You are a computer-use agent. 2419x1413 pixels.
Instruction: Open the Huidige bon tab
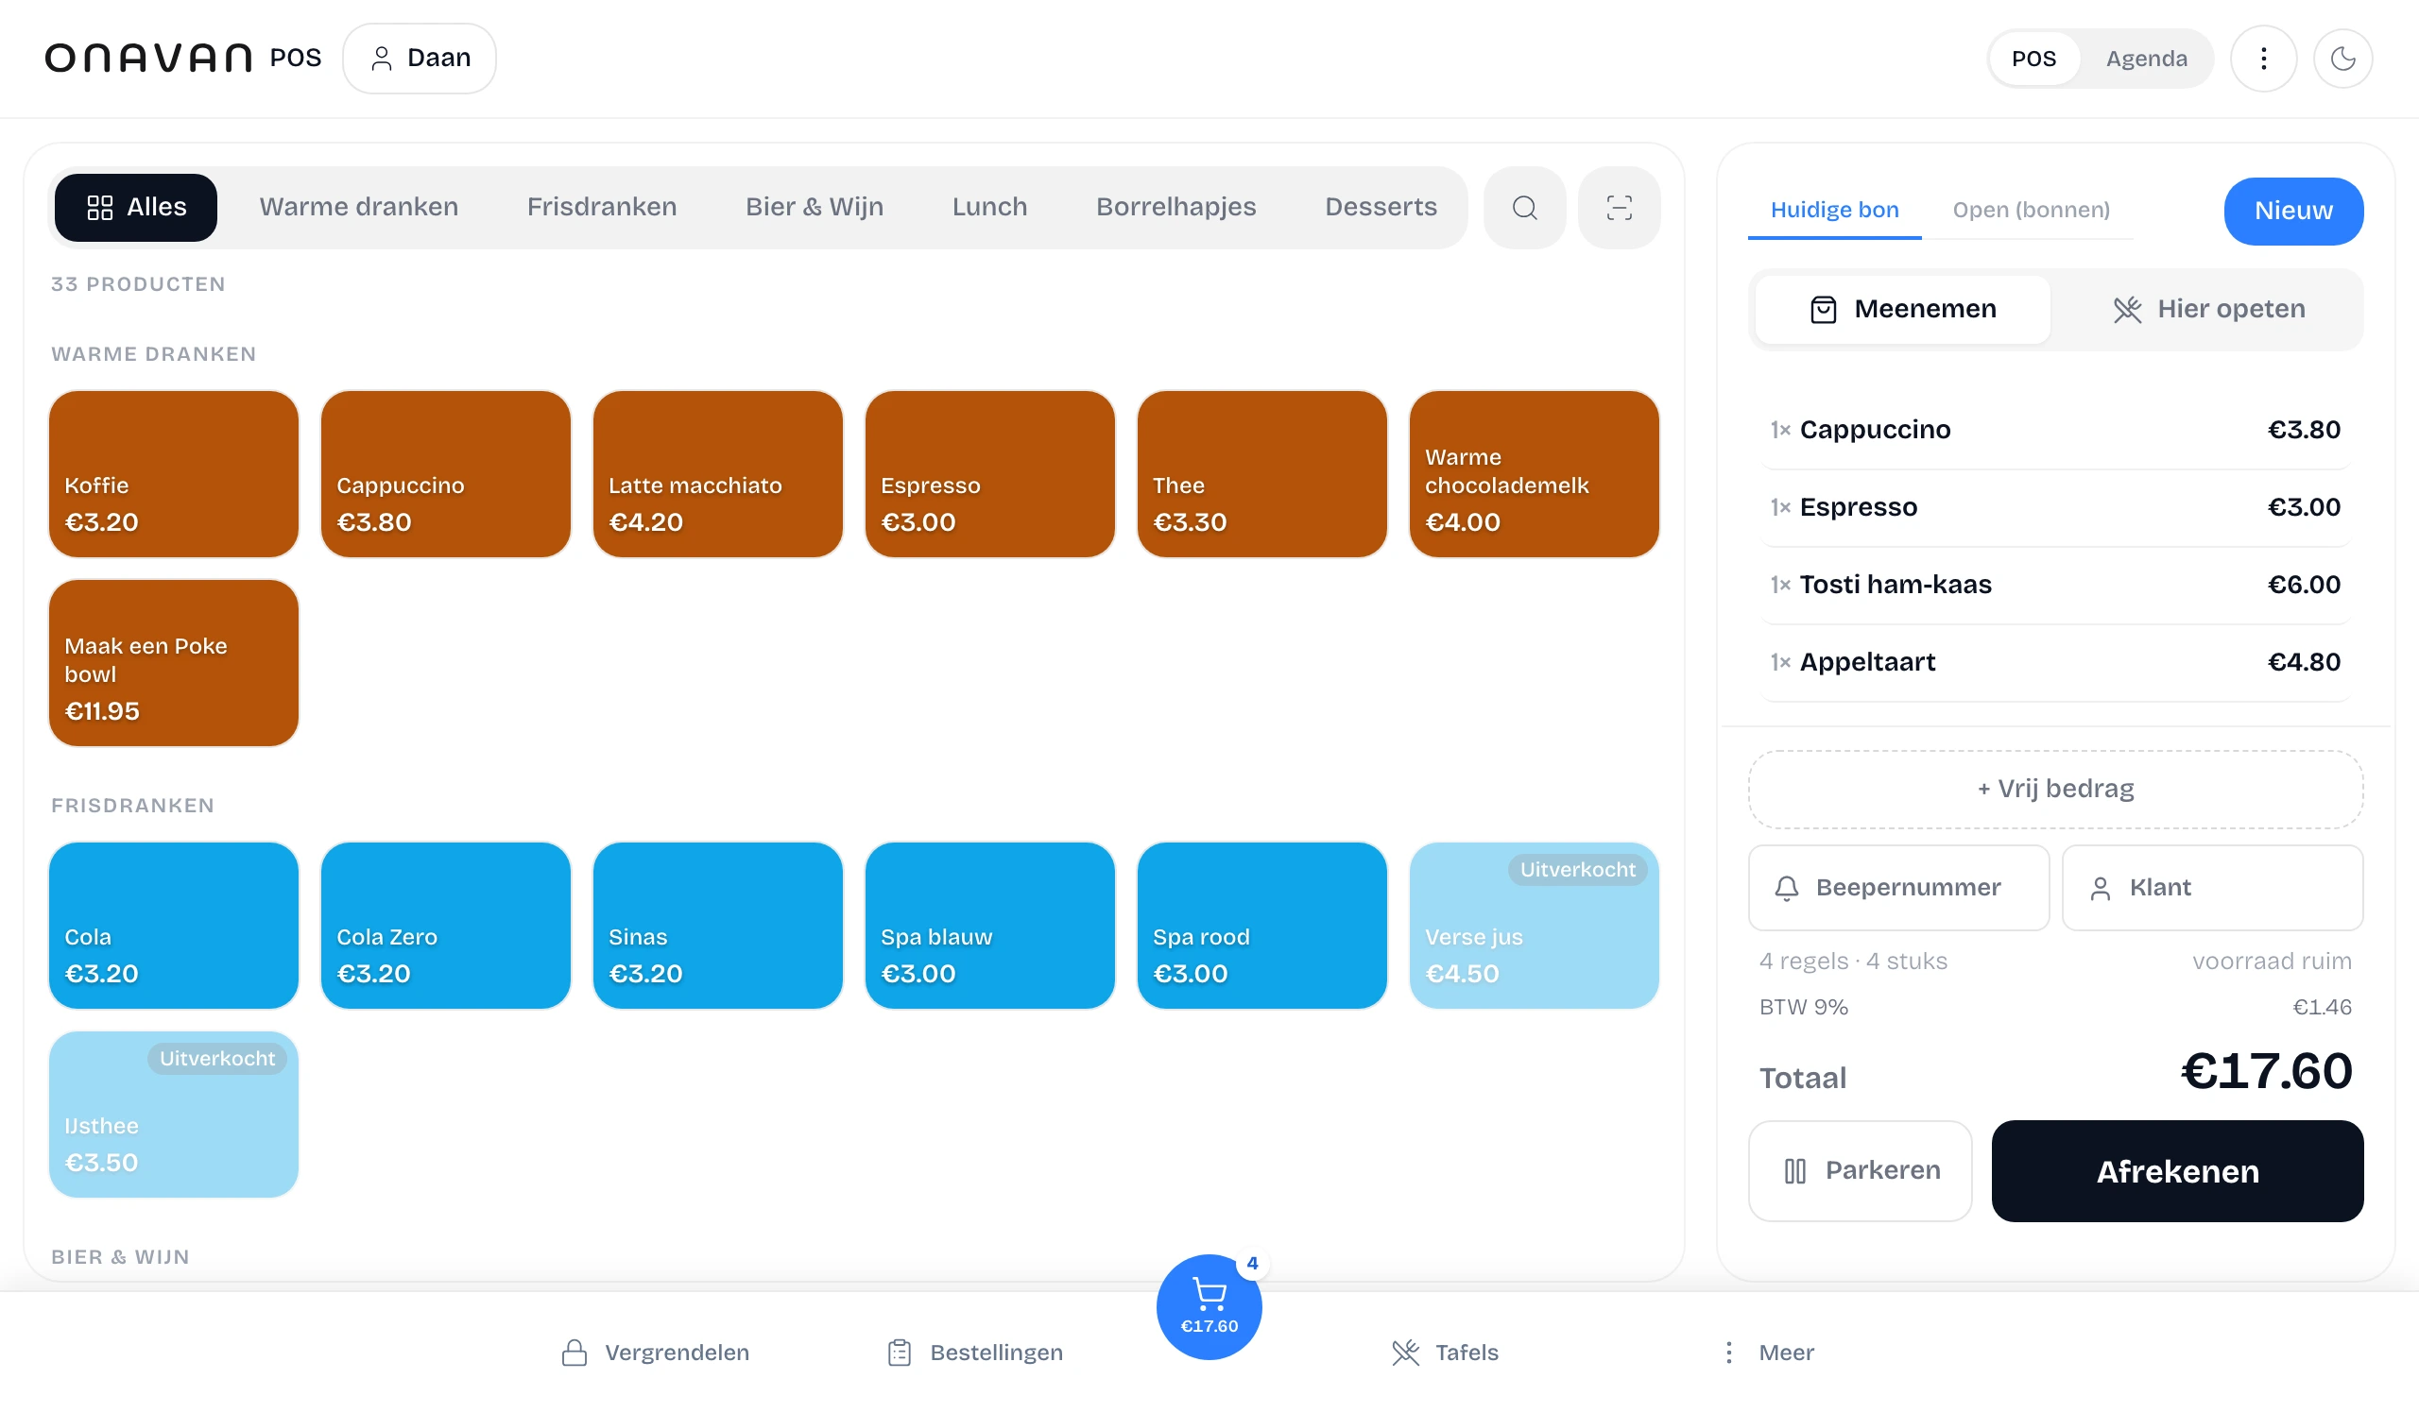pyautogui.click(x=1833, y=210)
